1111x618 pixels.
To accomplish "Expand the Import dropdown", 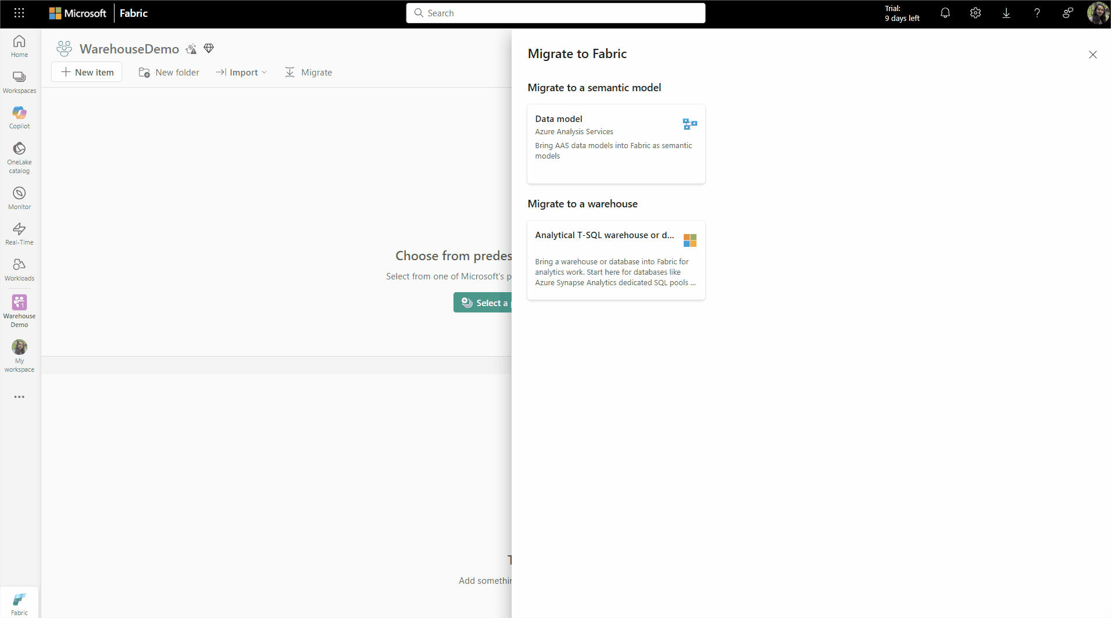I will tap(241, 72).
